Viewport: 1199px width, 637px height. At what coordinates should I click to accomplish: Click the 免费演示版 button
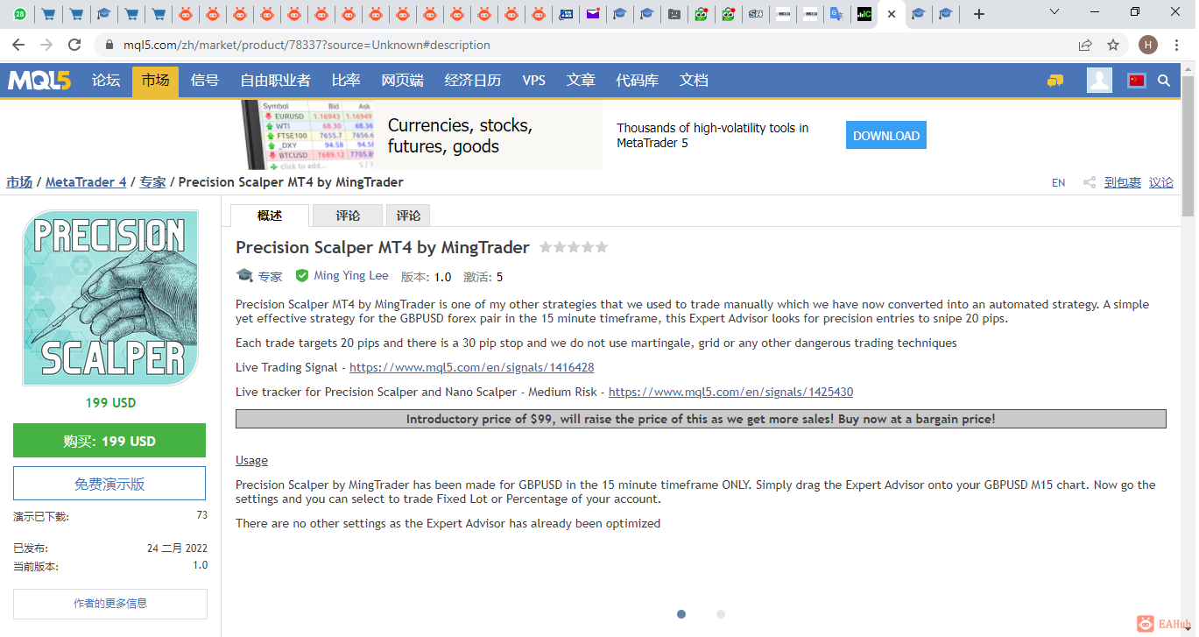coord(109,484)
